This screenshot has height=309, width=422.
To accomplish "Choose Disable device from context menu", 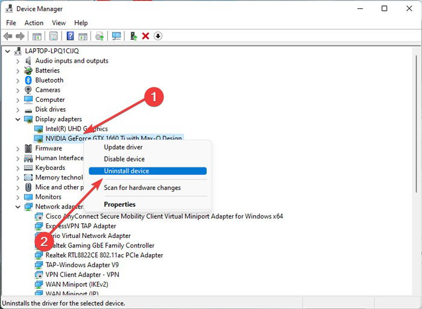I will click(x=148, y=159).
